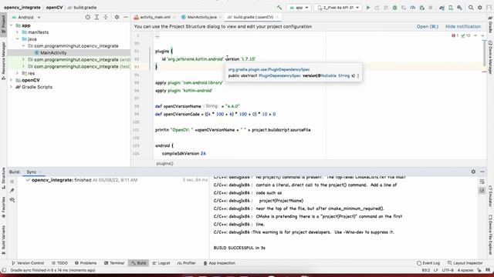Open Search Everywhere magnifier icon

pos(471,8)
